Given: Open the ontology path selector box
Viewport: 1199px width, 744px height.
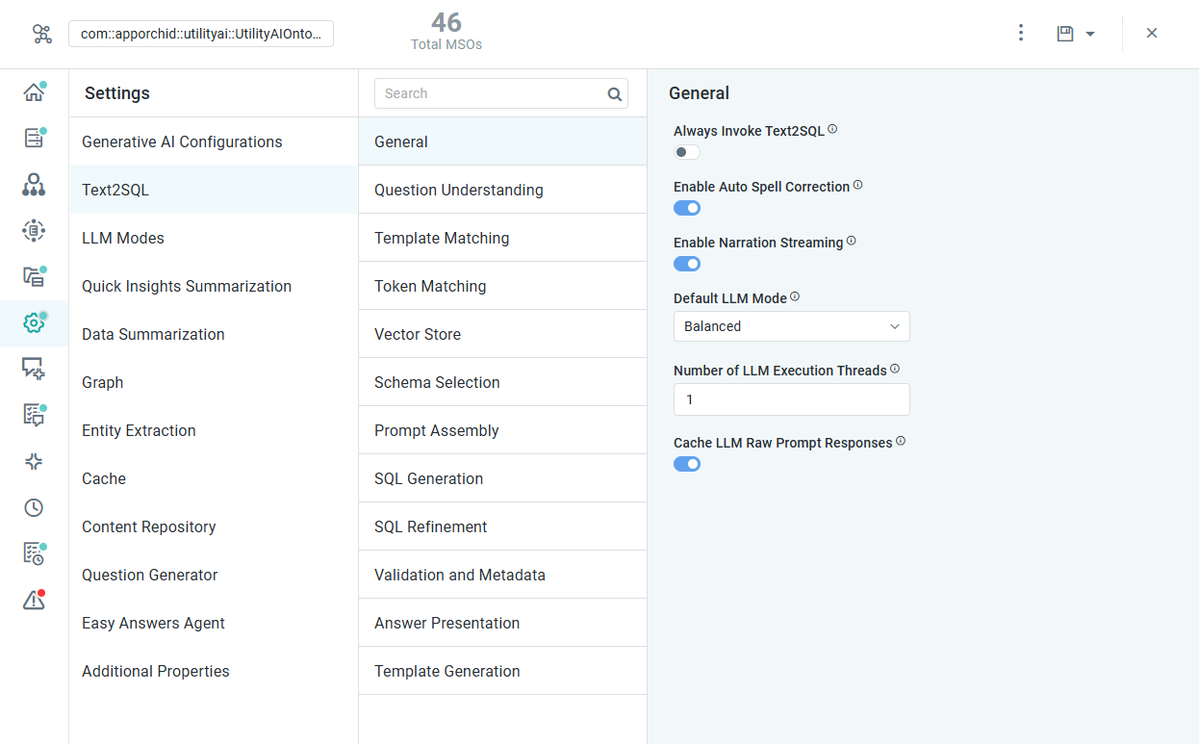Looking at the screenshot, I should (x=201, y=34).
